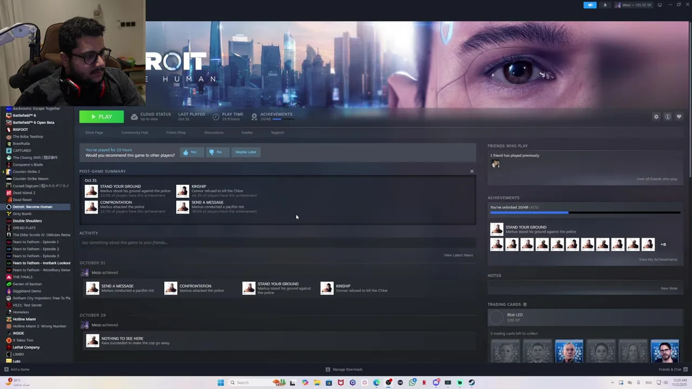This screenshot has width=692, height=389.
Task: Open the Community Hub tab
Action: click(x=135, y=132)
